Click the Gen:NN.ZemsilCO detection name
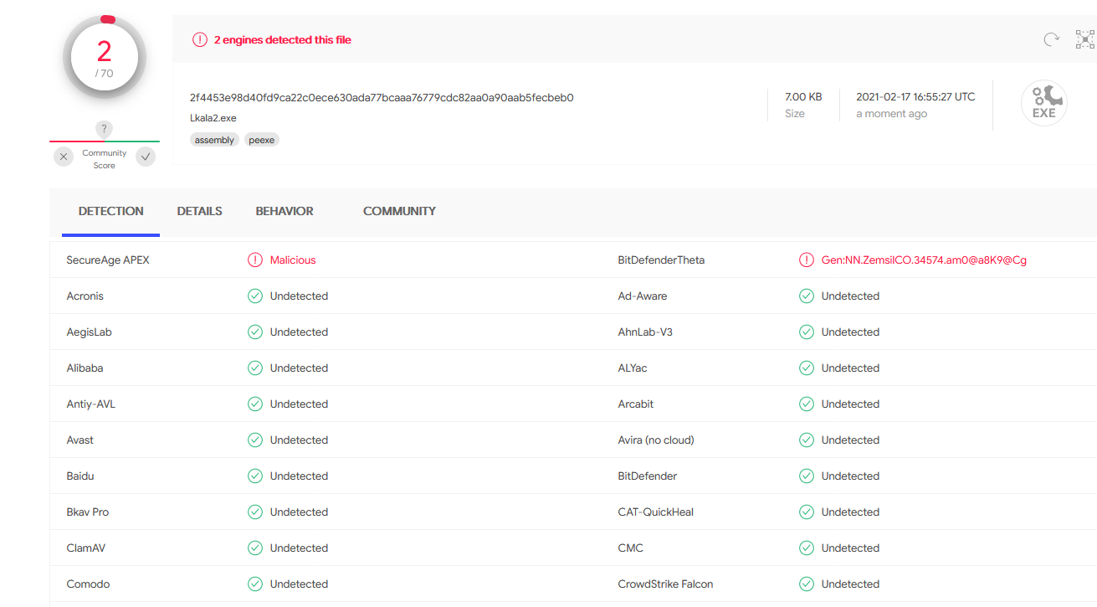 click(x=924, y=260)
